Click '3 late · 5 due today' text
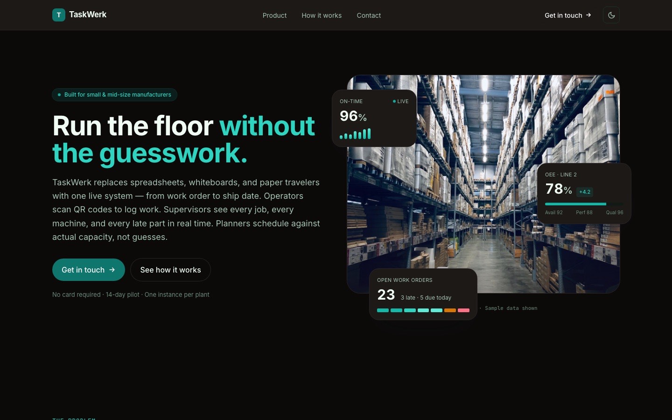 pyautogui.click(x=426, y=298)
